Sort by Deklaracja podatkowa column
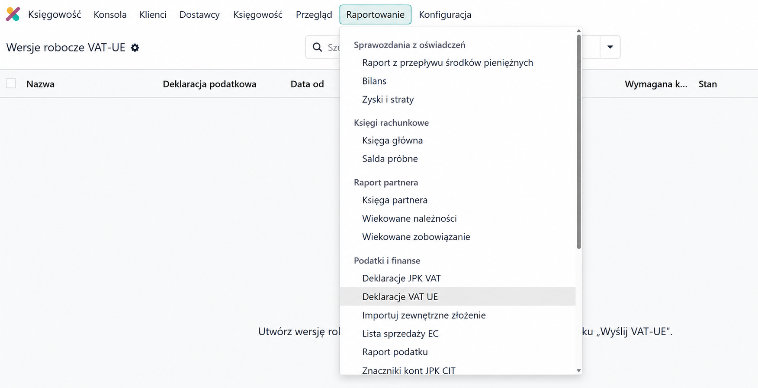 [x=209, y=84]
